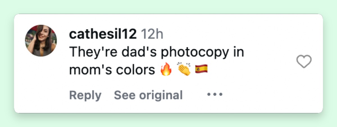Click the 12h timestamp
This screenshot has height=127, width=337.
(152, 34)
